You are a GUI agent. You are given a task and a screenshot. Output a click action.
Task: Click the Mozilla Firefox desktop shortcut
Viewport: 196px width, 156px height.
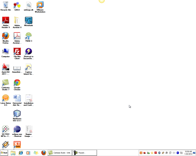[6, 36]
